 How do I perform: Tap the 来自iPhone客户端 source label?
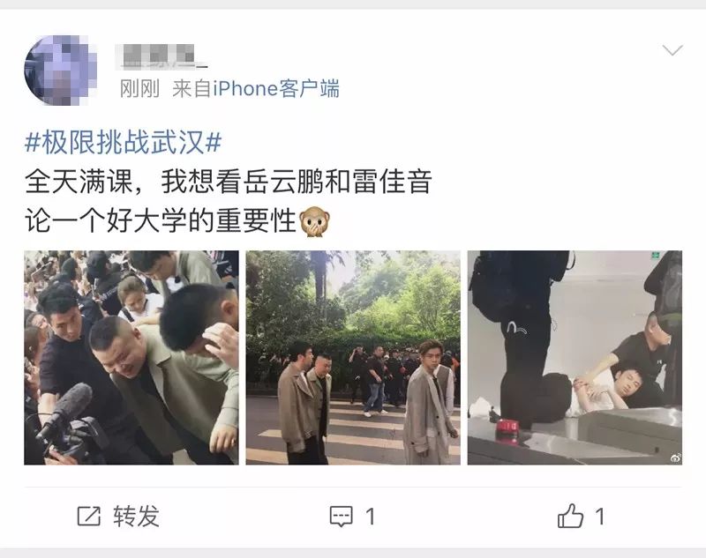[256, 88]
